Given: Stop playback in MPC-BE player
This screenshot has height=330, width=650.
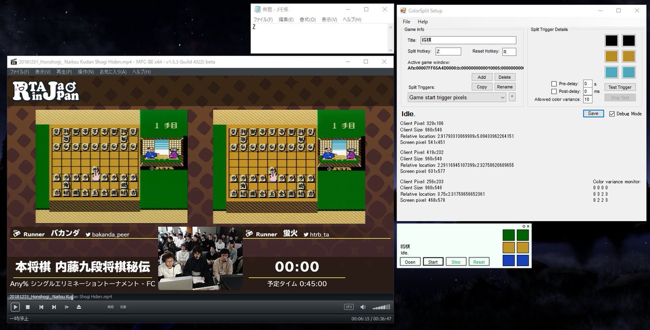Looking at the screenshot, I should (x=28, y=307).
